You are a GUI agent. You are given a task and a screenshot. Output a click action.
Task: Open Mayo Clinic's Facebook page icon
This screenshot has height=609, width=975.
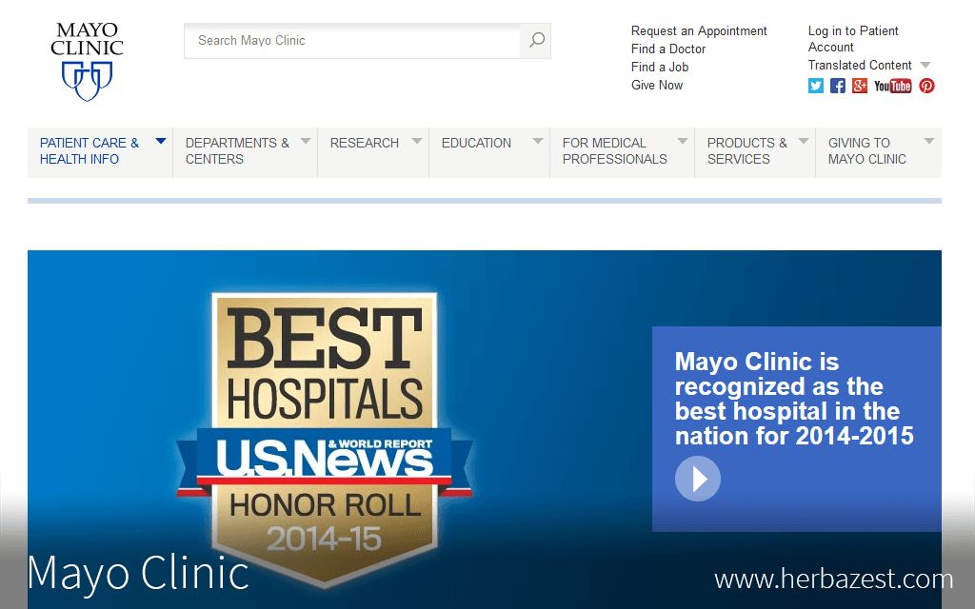tap(838, 86)
